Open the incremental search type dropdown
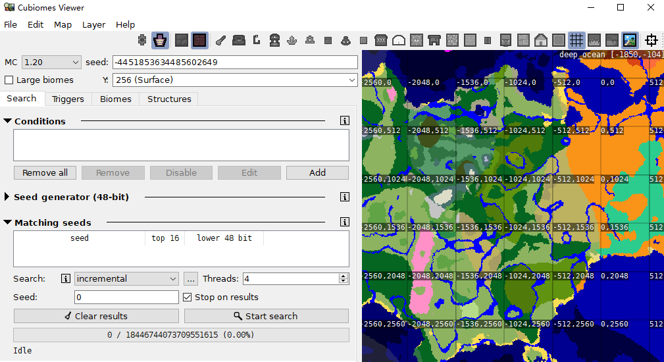Screen dimensions: 664x362 pyautogui.click(x=126, y=279)
